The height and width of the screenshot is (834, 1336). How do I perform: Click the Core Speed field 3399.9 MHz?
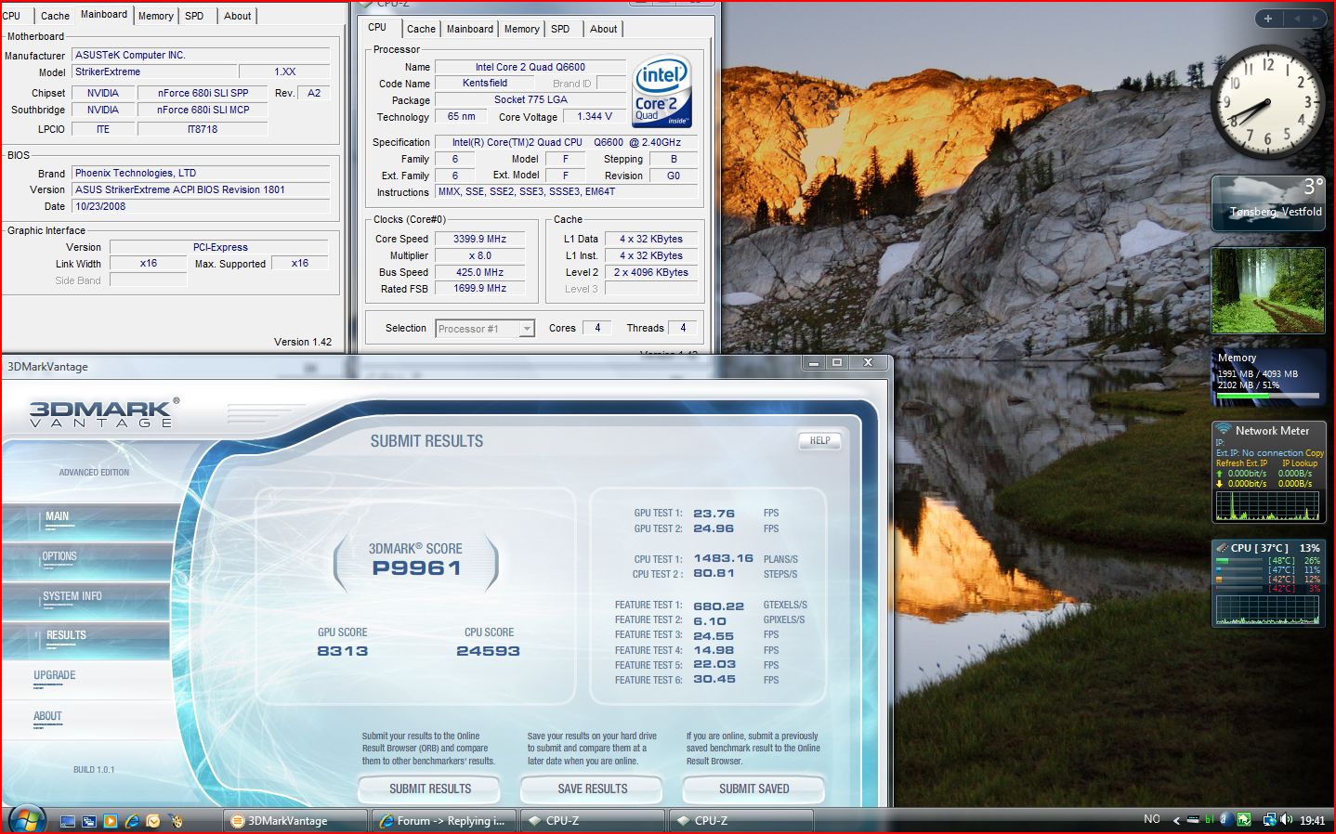[479, 239]
